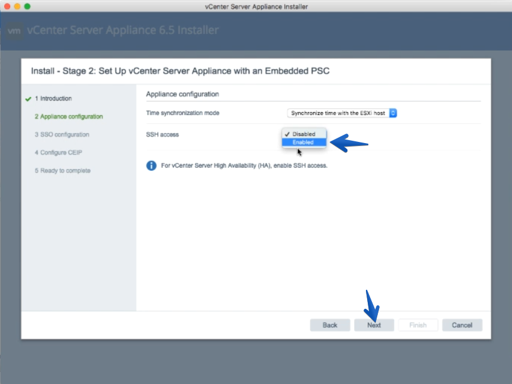Click the green checkmark next to Introduction
The image size is (512, 384).
28,98
